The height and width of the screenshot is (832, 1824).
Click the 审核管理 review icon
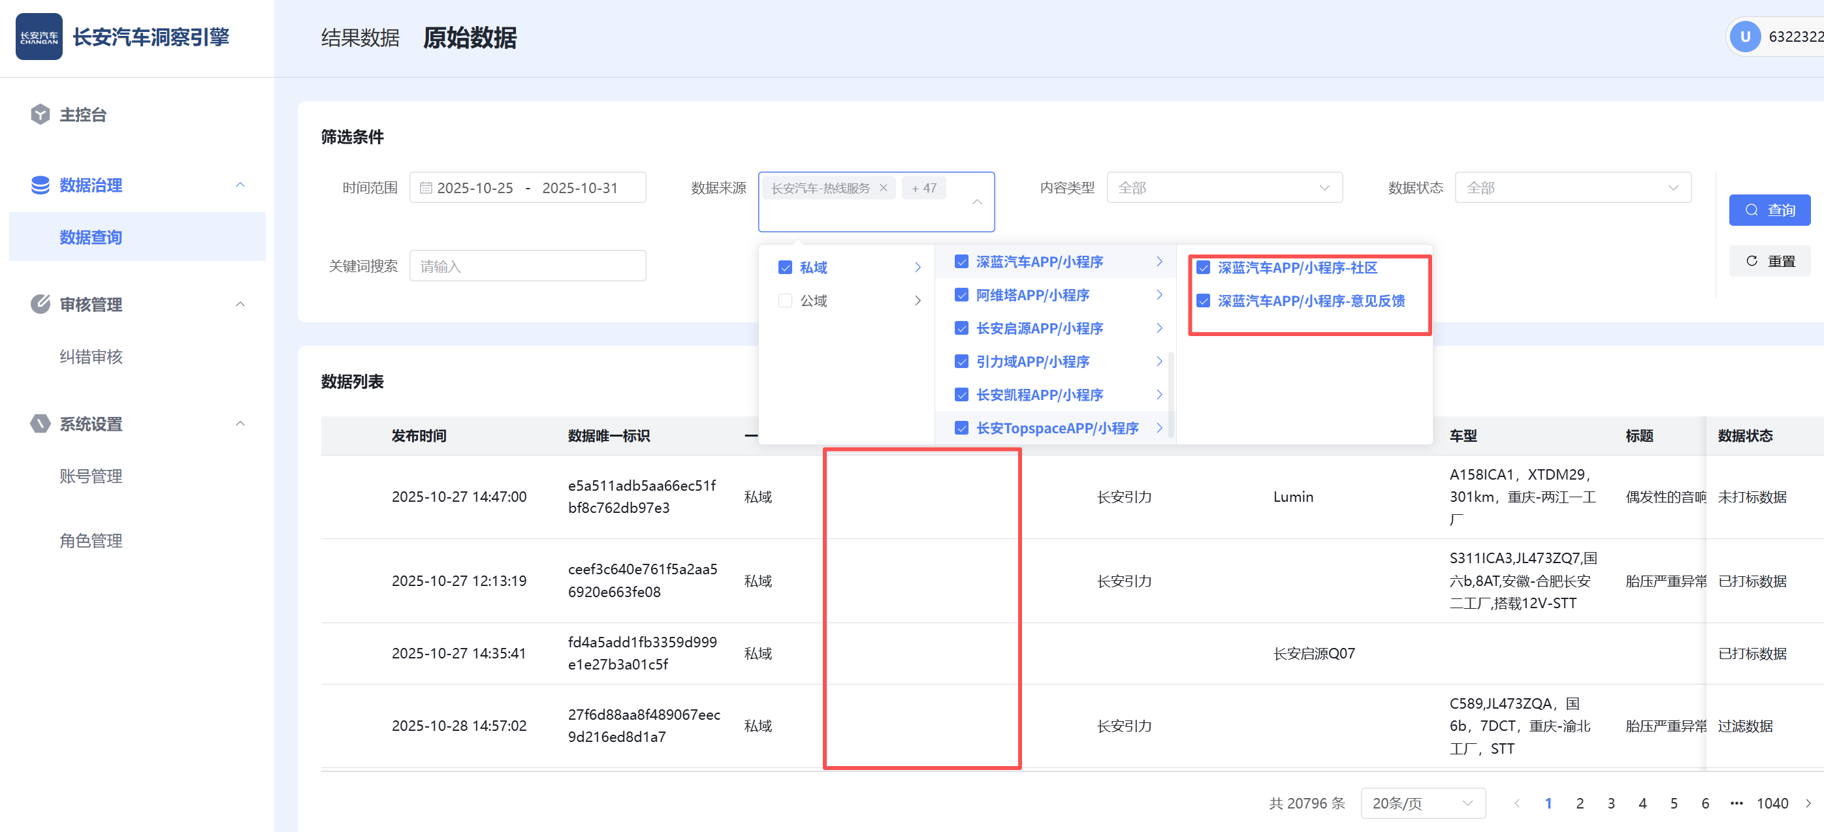click(40, 304)
